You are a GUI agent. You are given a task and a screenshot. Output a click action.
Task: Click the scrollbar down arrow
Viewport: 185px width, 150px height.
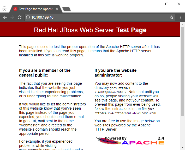(182, 147)
